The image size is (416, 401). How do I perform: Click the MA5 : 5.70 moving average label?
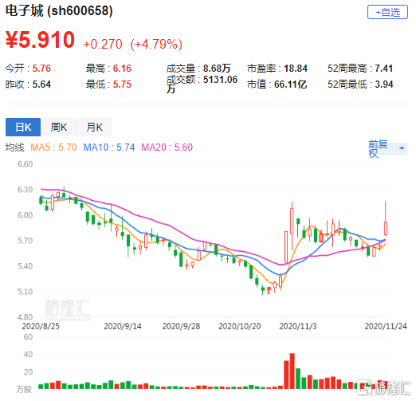coord(53,147)
